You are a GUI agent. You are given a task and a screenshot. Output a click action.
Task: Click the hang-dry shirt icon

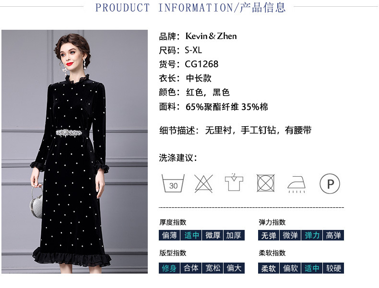tap(234, 182)
